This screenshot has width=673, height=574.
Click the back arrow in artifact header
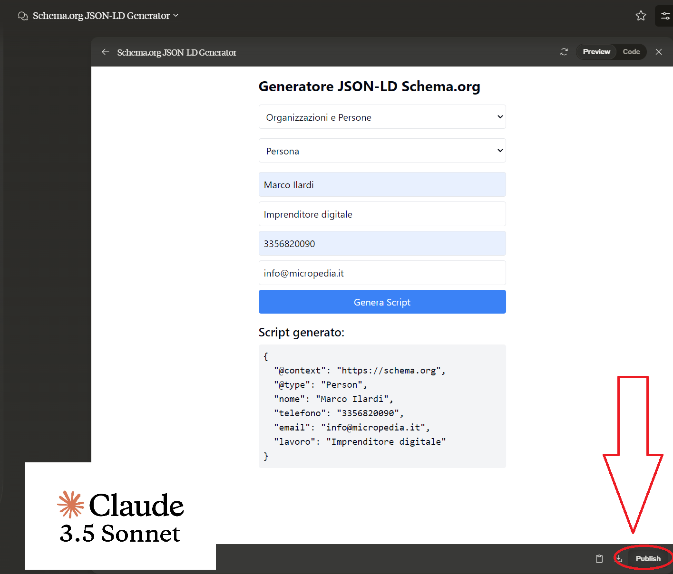(106, 52)
